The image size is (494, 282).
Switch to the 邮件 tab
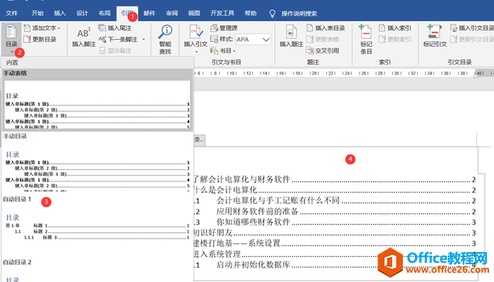[x=149, y=14]
